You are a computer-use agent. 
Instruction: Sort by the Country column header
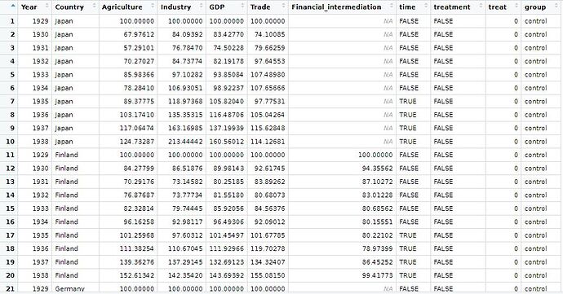[x=75, y=7]
